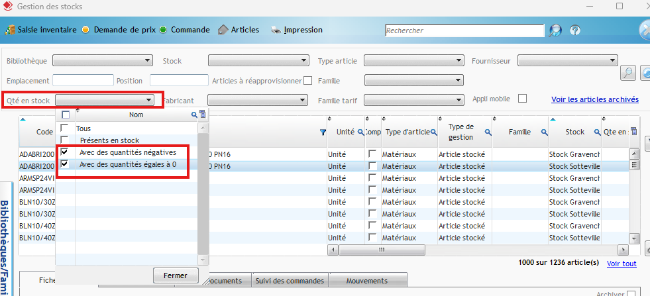Uncheck Avec des quantités négatives

(x=65, y=152)
